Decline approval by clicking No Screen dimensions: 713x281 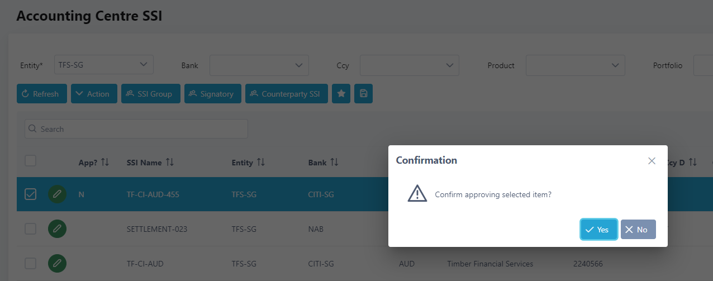click(638, 230)
